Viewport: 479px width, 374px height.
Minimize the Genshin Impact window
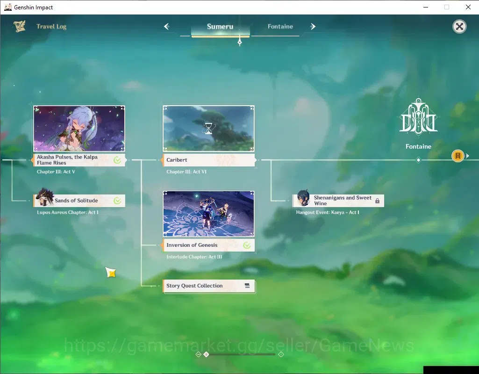click(426, 7)
